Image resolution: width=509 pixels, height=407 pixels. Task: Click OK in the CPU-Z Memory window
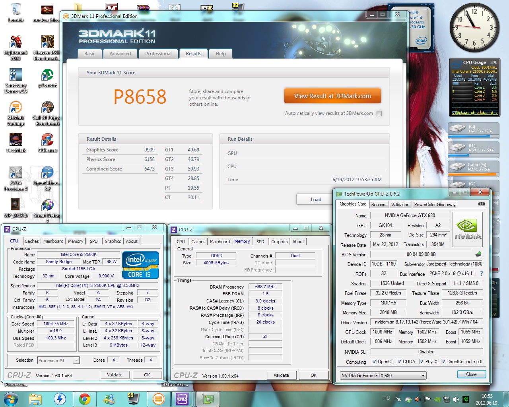click(x=314, y=375)
